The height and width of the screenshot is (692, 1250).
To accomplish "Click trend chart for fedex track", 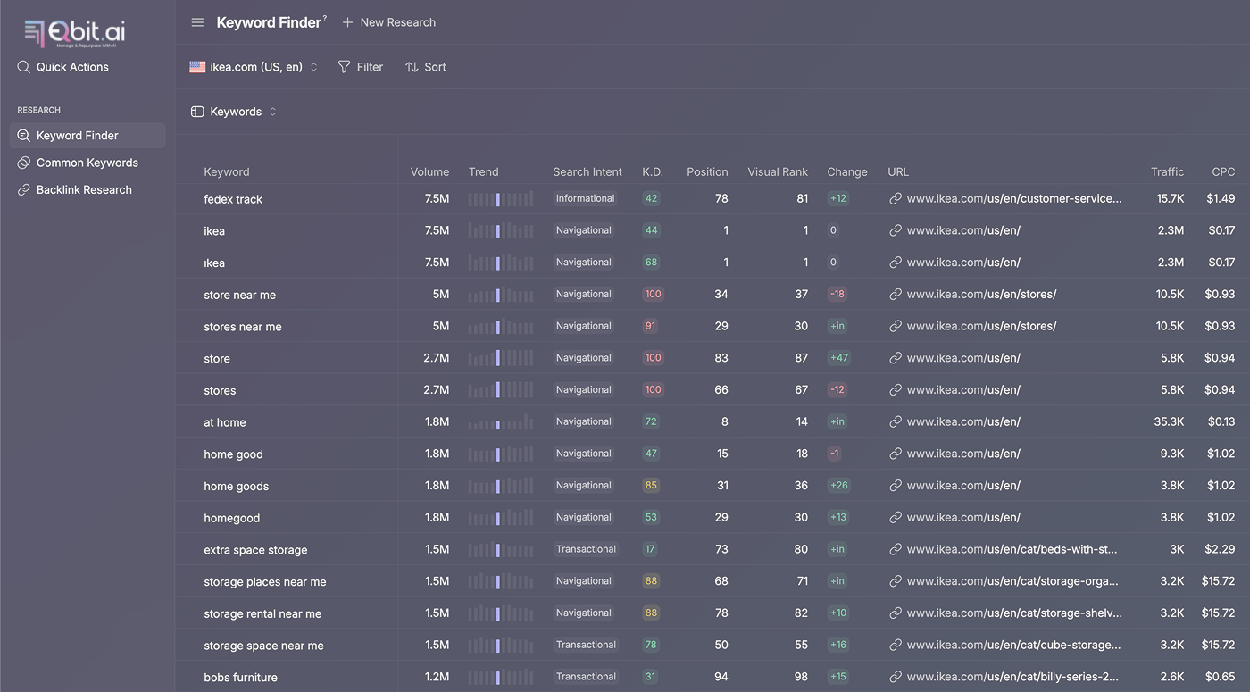I will pos(500,199).
